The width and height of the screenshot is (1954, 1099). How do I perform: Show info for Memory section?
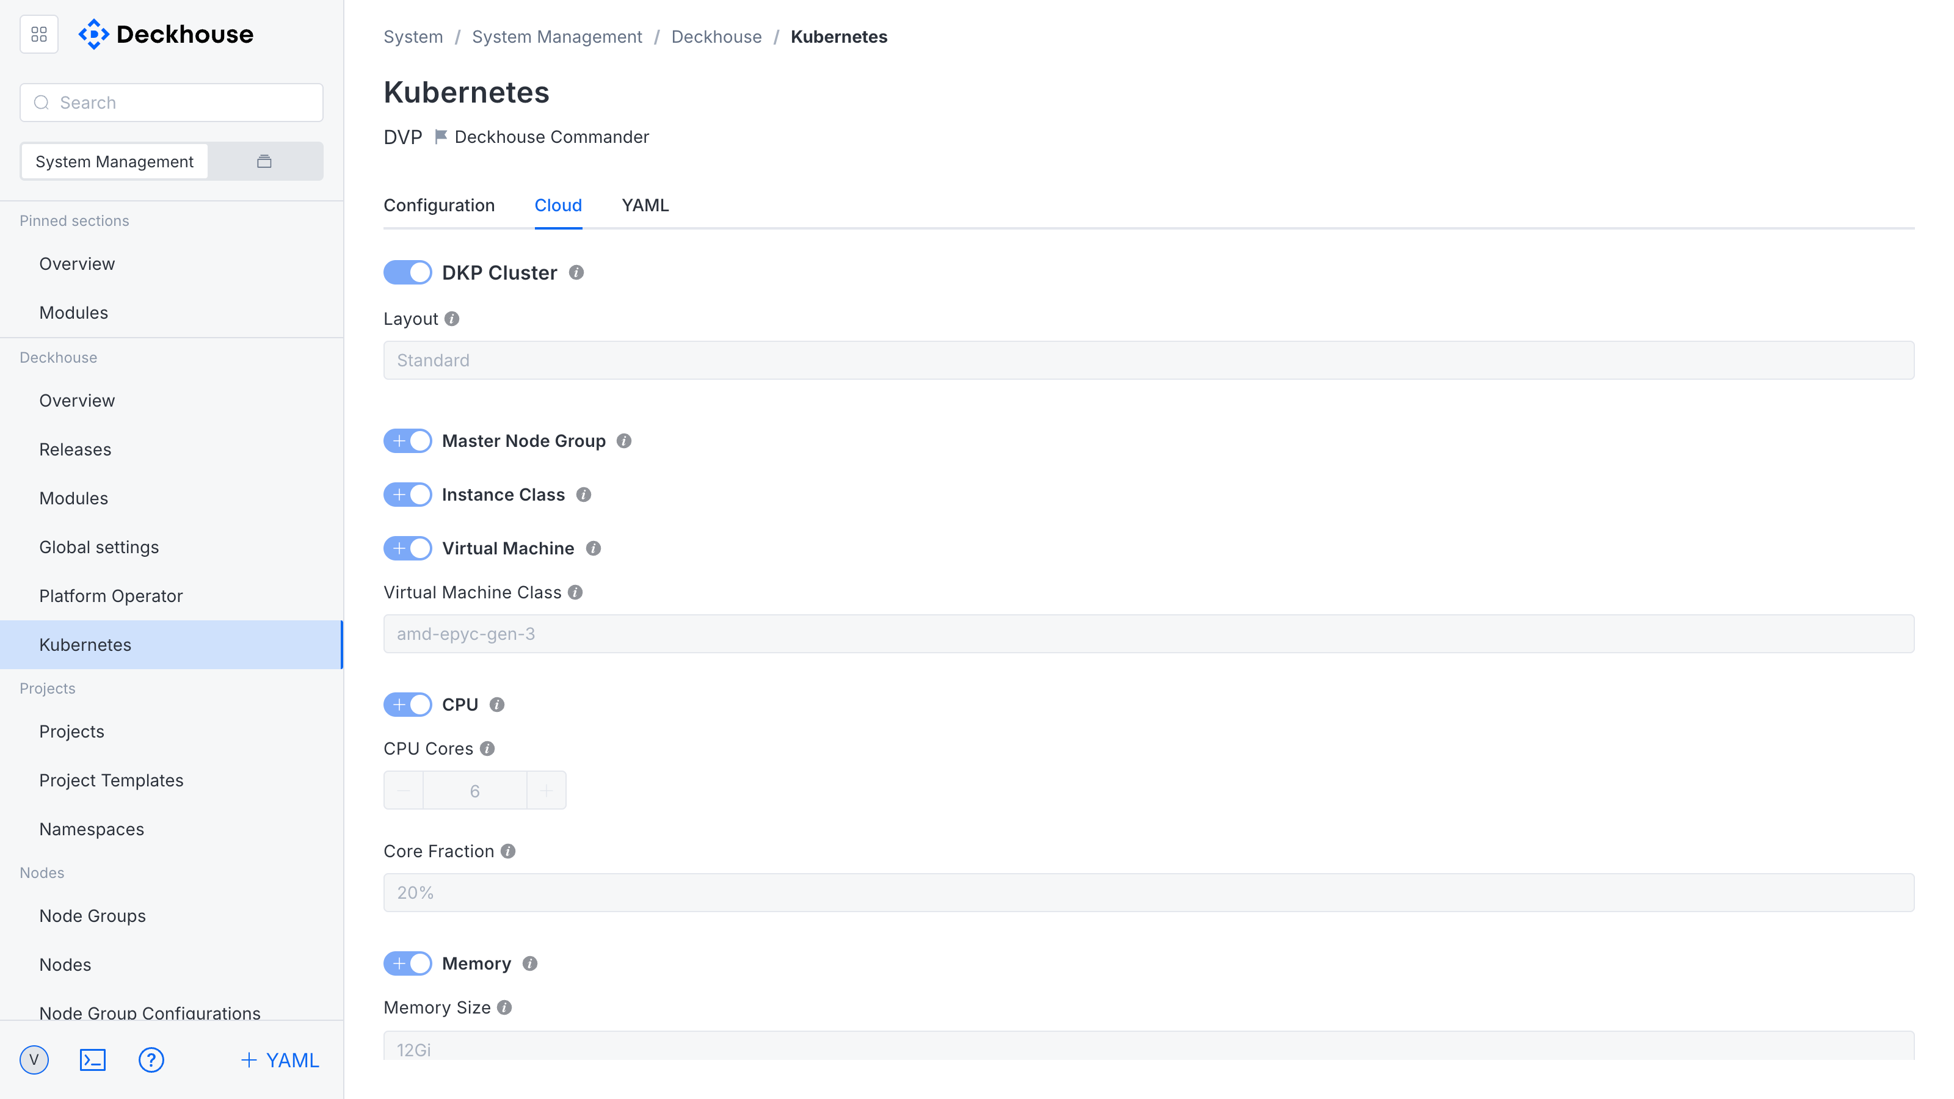coord(530,963)
